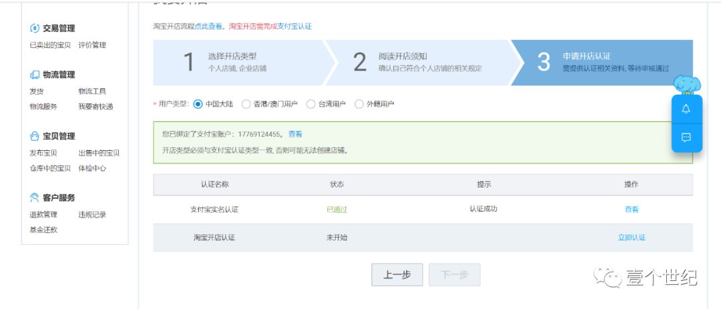The height and width of the screenshot is (309, 721).
Task: Click the 客户服务 section heading
Action: coord(59,198)
